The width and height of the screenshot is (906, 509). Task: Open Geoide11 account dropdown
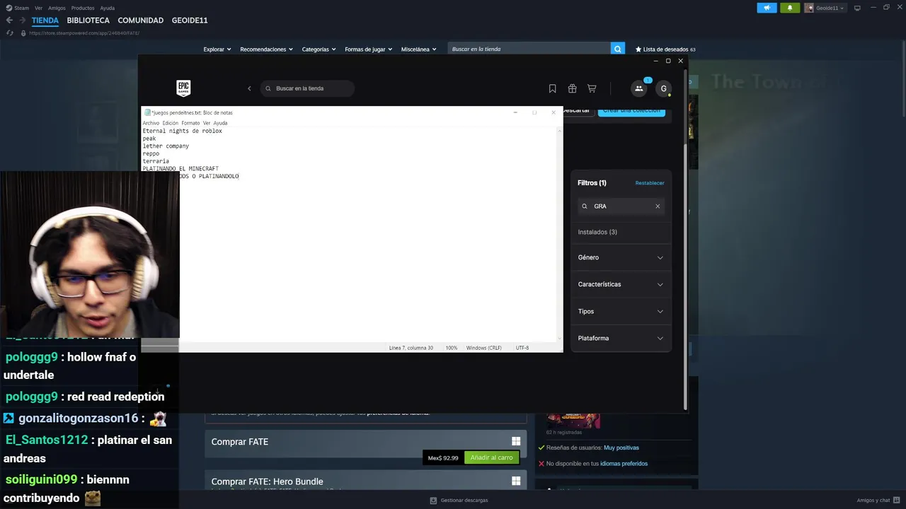[825, 8]
